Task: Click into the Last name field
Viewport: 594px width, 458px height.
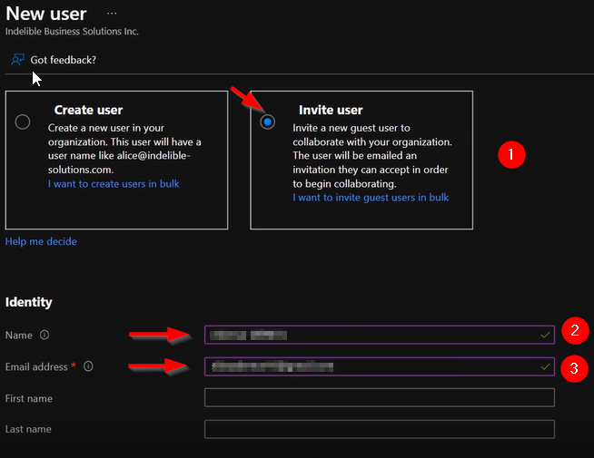Action: click(x=380, y=429)
